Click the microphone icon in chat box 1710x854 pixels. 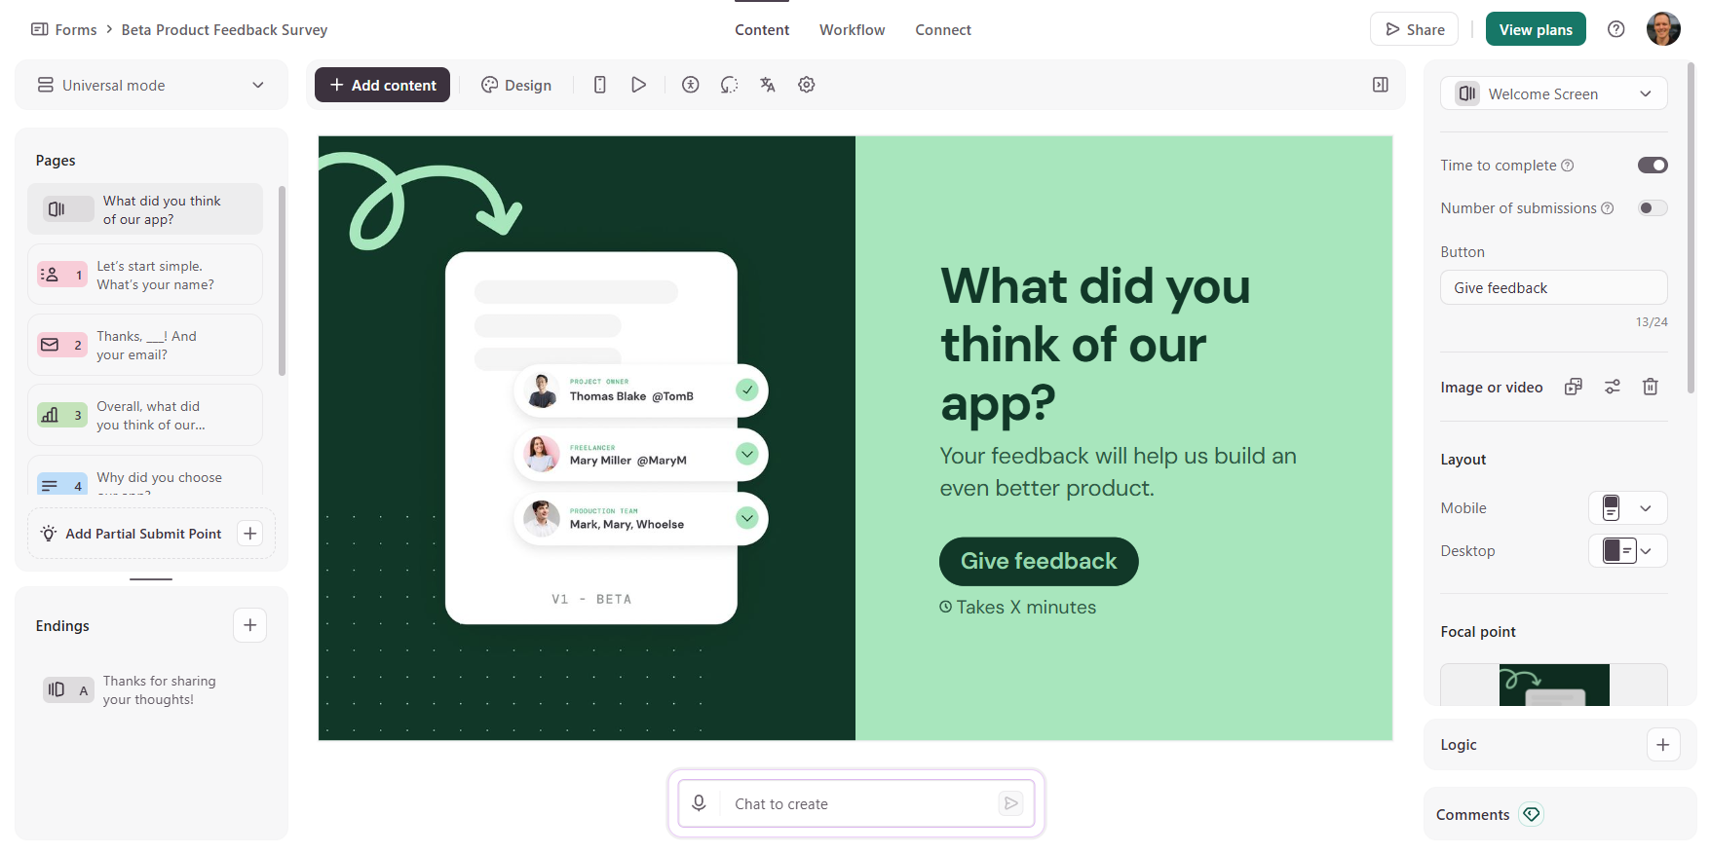[699, 803]
